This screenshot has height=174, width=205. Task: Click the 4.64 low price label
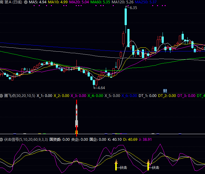[x=101, y=88]
